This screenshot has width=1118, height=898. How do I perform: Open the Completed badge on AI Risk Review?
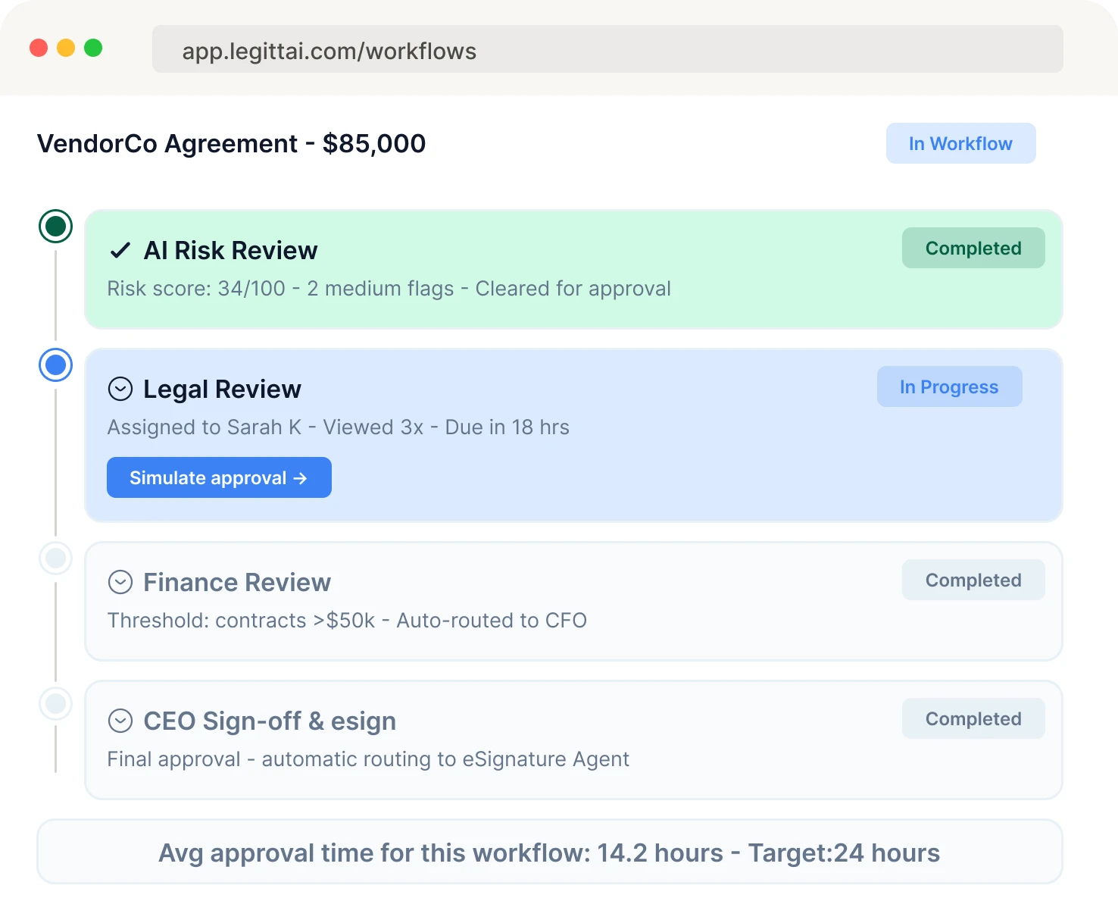point(973,248)
